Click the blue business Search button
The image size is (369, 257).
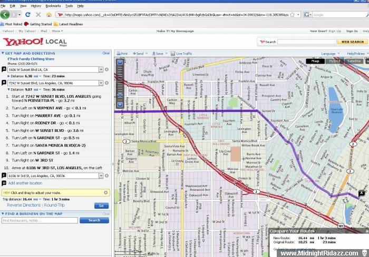tap(94, 220)
